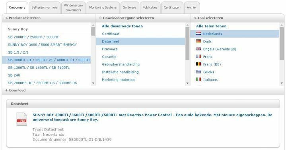
Task: Select SB 2000HF / 2500HF / 3000HF product
Action: [33, 37]
